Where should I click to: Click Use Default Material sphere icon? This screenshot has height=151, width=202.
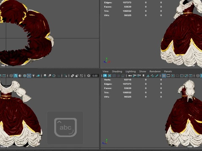pos(20,76)
